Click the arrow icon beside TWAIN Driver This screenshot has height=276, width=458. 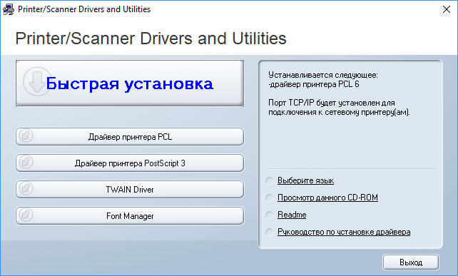(26, 188)
